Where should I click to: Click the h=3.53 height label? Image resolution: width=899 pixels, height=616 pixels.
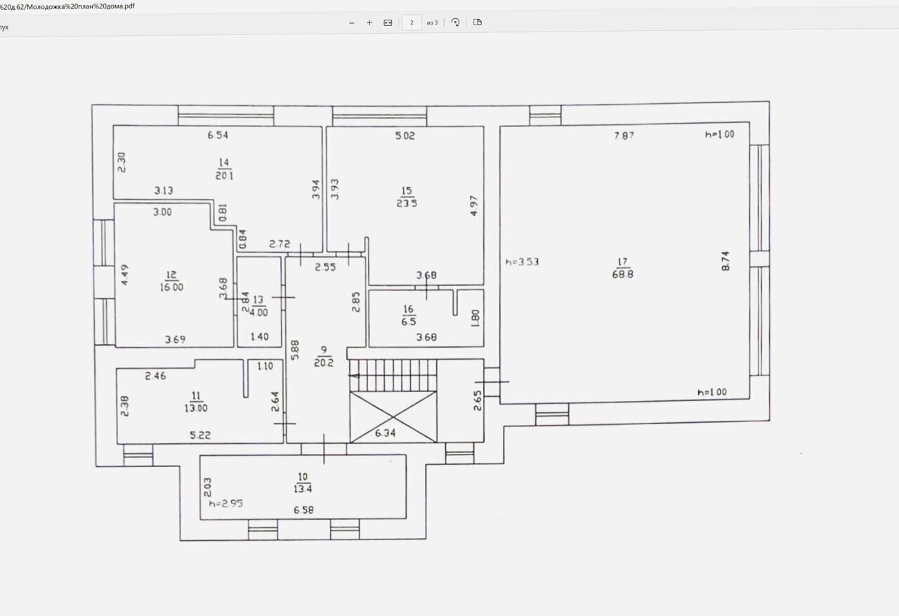coord(522,262)
